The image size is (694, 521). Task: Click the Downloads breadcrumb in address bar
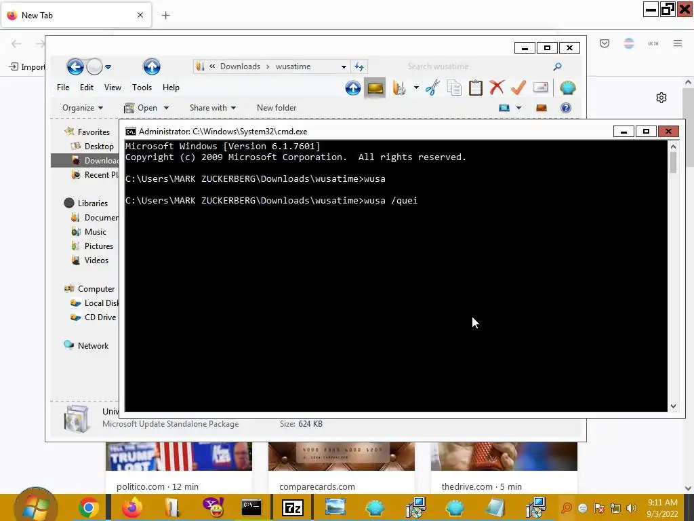click(240, 66)
